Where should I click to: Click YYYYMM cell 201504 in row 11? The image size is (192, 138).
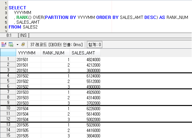pos(28,114)
